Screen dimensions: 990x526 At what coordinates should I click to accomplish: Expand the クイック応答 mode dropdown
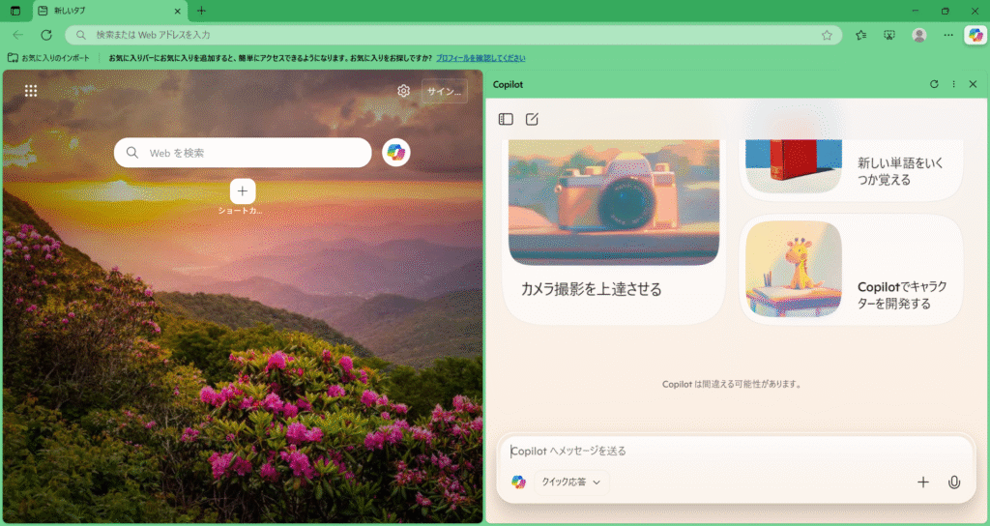coord(571,482)
